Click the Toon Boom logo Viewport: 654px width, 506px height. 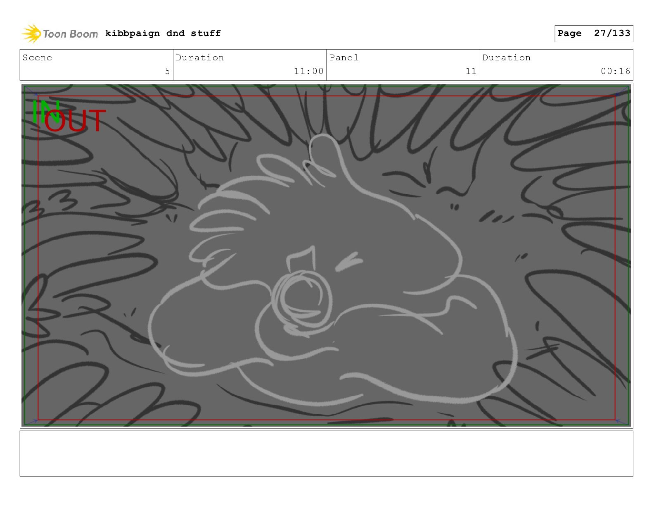[x=60, y=33]
